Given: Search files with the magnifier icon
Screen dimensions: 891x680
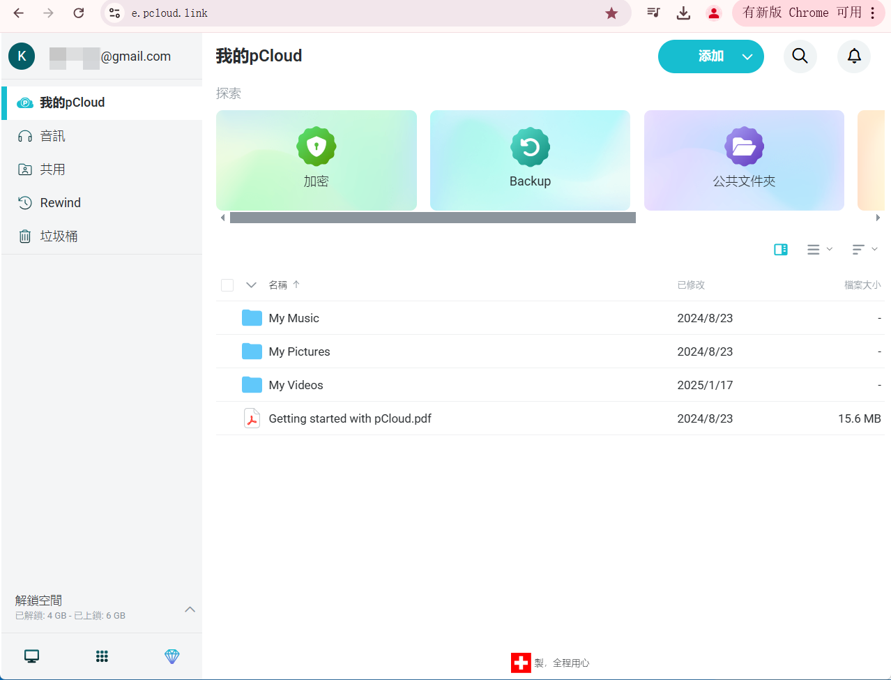Looking at the screenshot, I should point(800,56).
